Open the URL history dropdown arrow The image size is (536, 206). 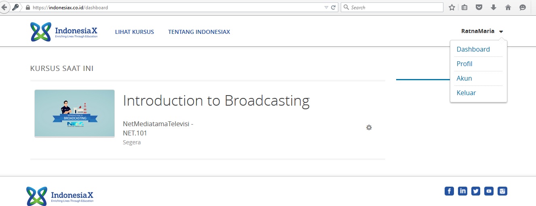click(326, 7)
